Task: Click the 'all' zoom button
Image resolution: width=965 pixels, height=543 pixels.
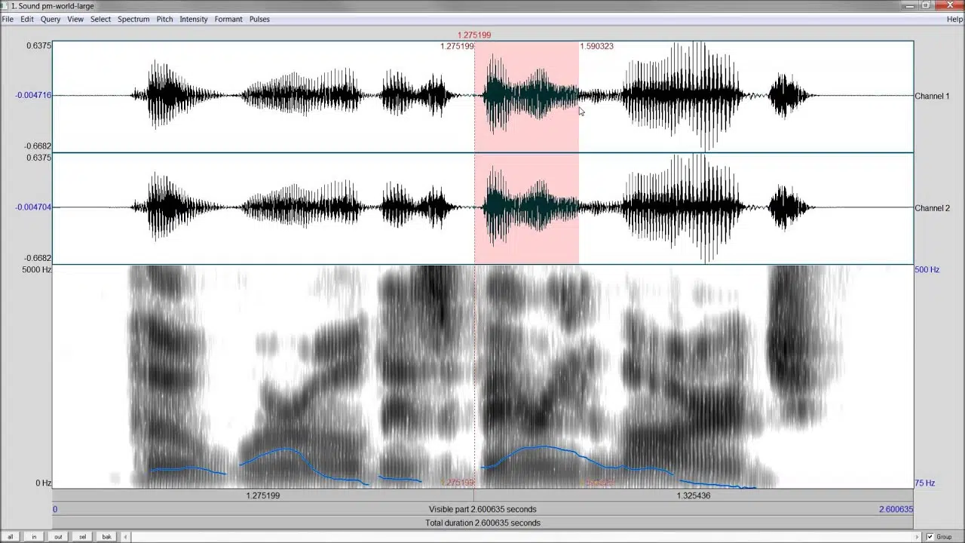Action: click(x=10, y=537)
